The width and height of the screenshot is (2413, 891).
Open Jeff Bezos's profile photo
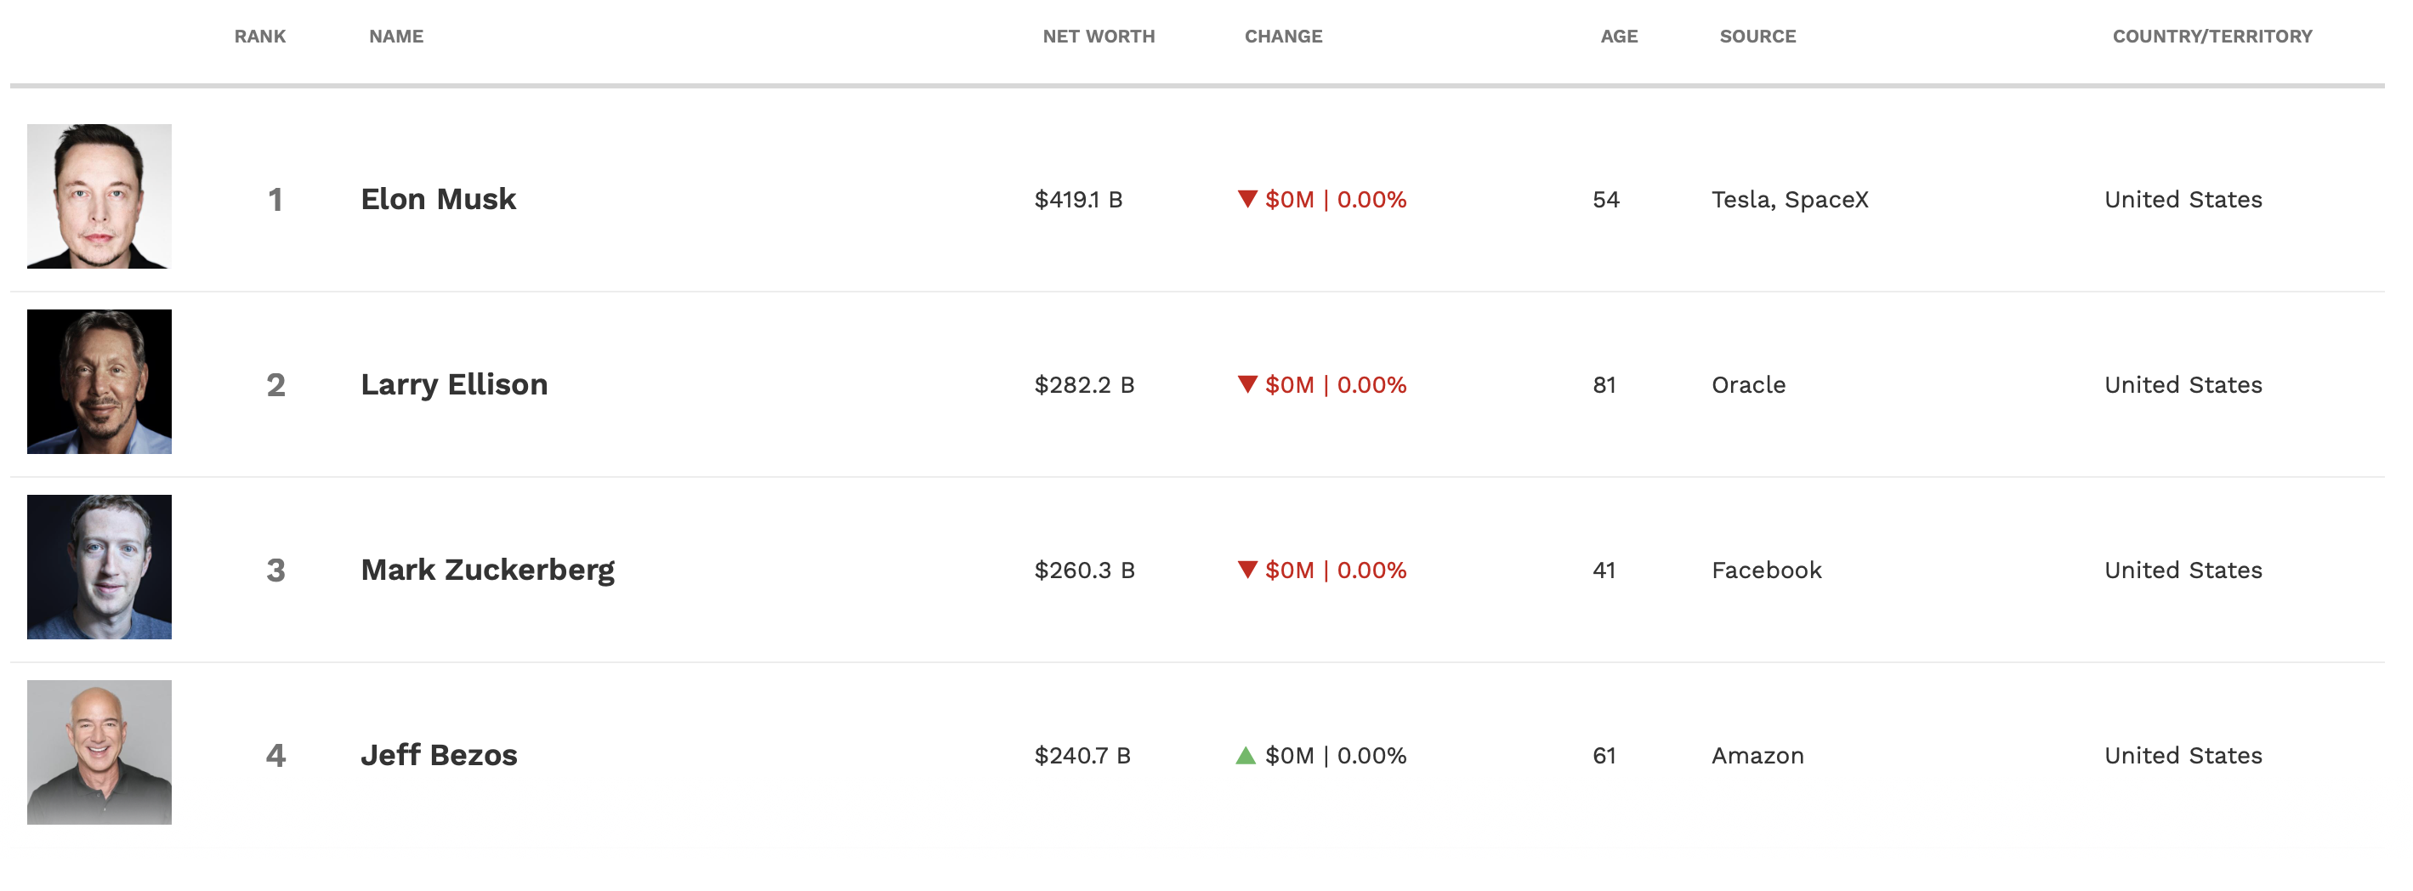coord(99,752)
